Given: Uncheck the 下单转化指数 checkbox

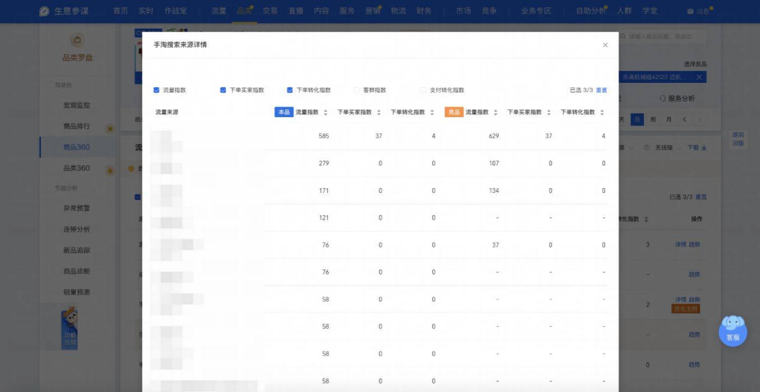Looking at the screenshot, I should 290,90.
